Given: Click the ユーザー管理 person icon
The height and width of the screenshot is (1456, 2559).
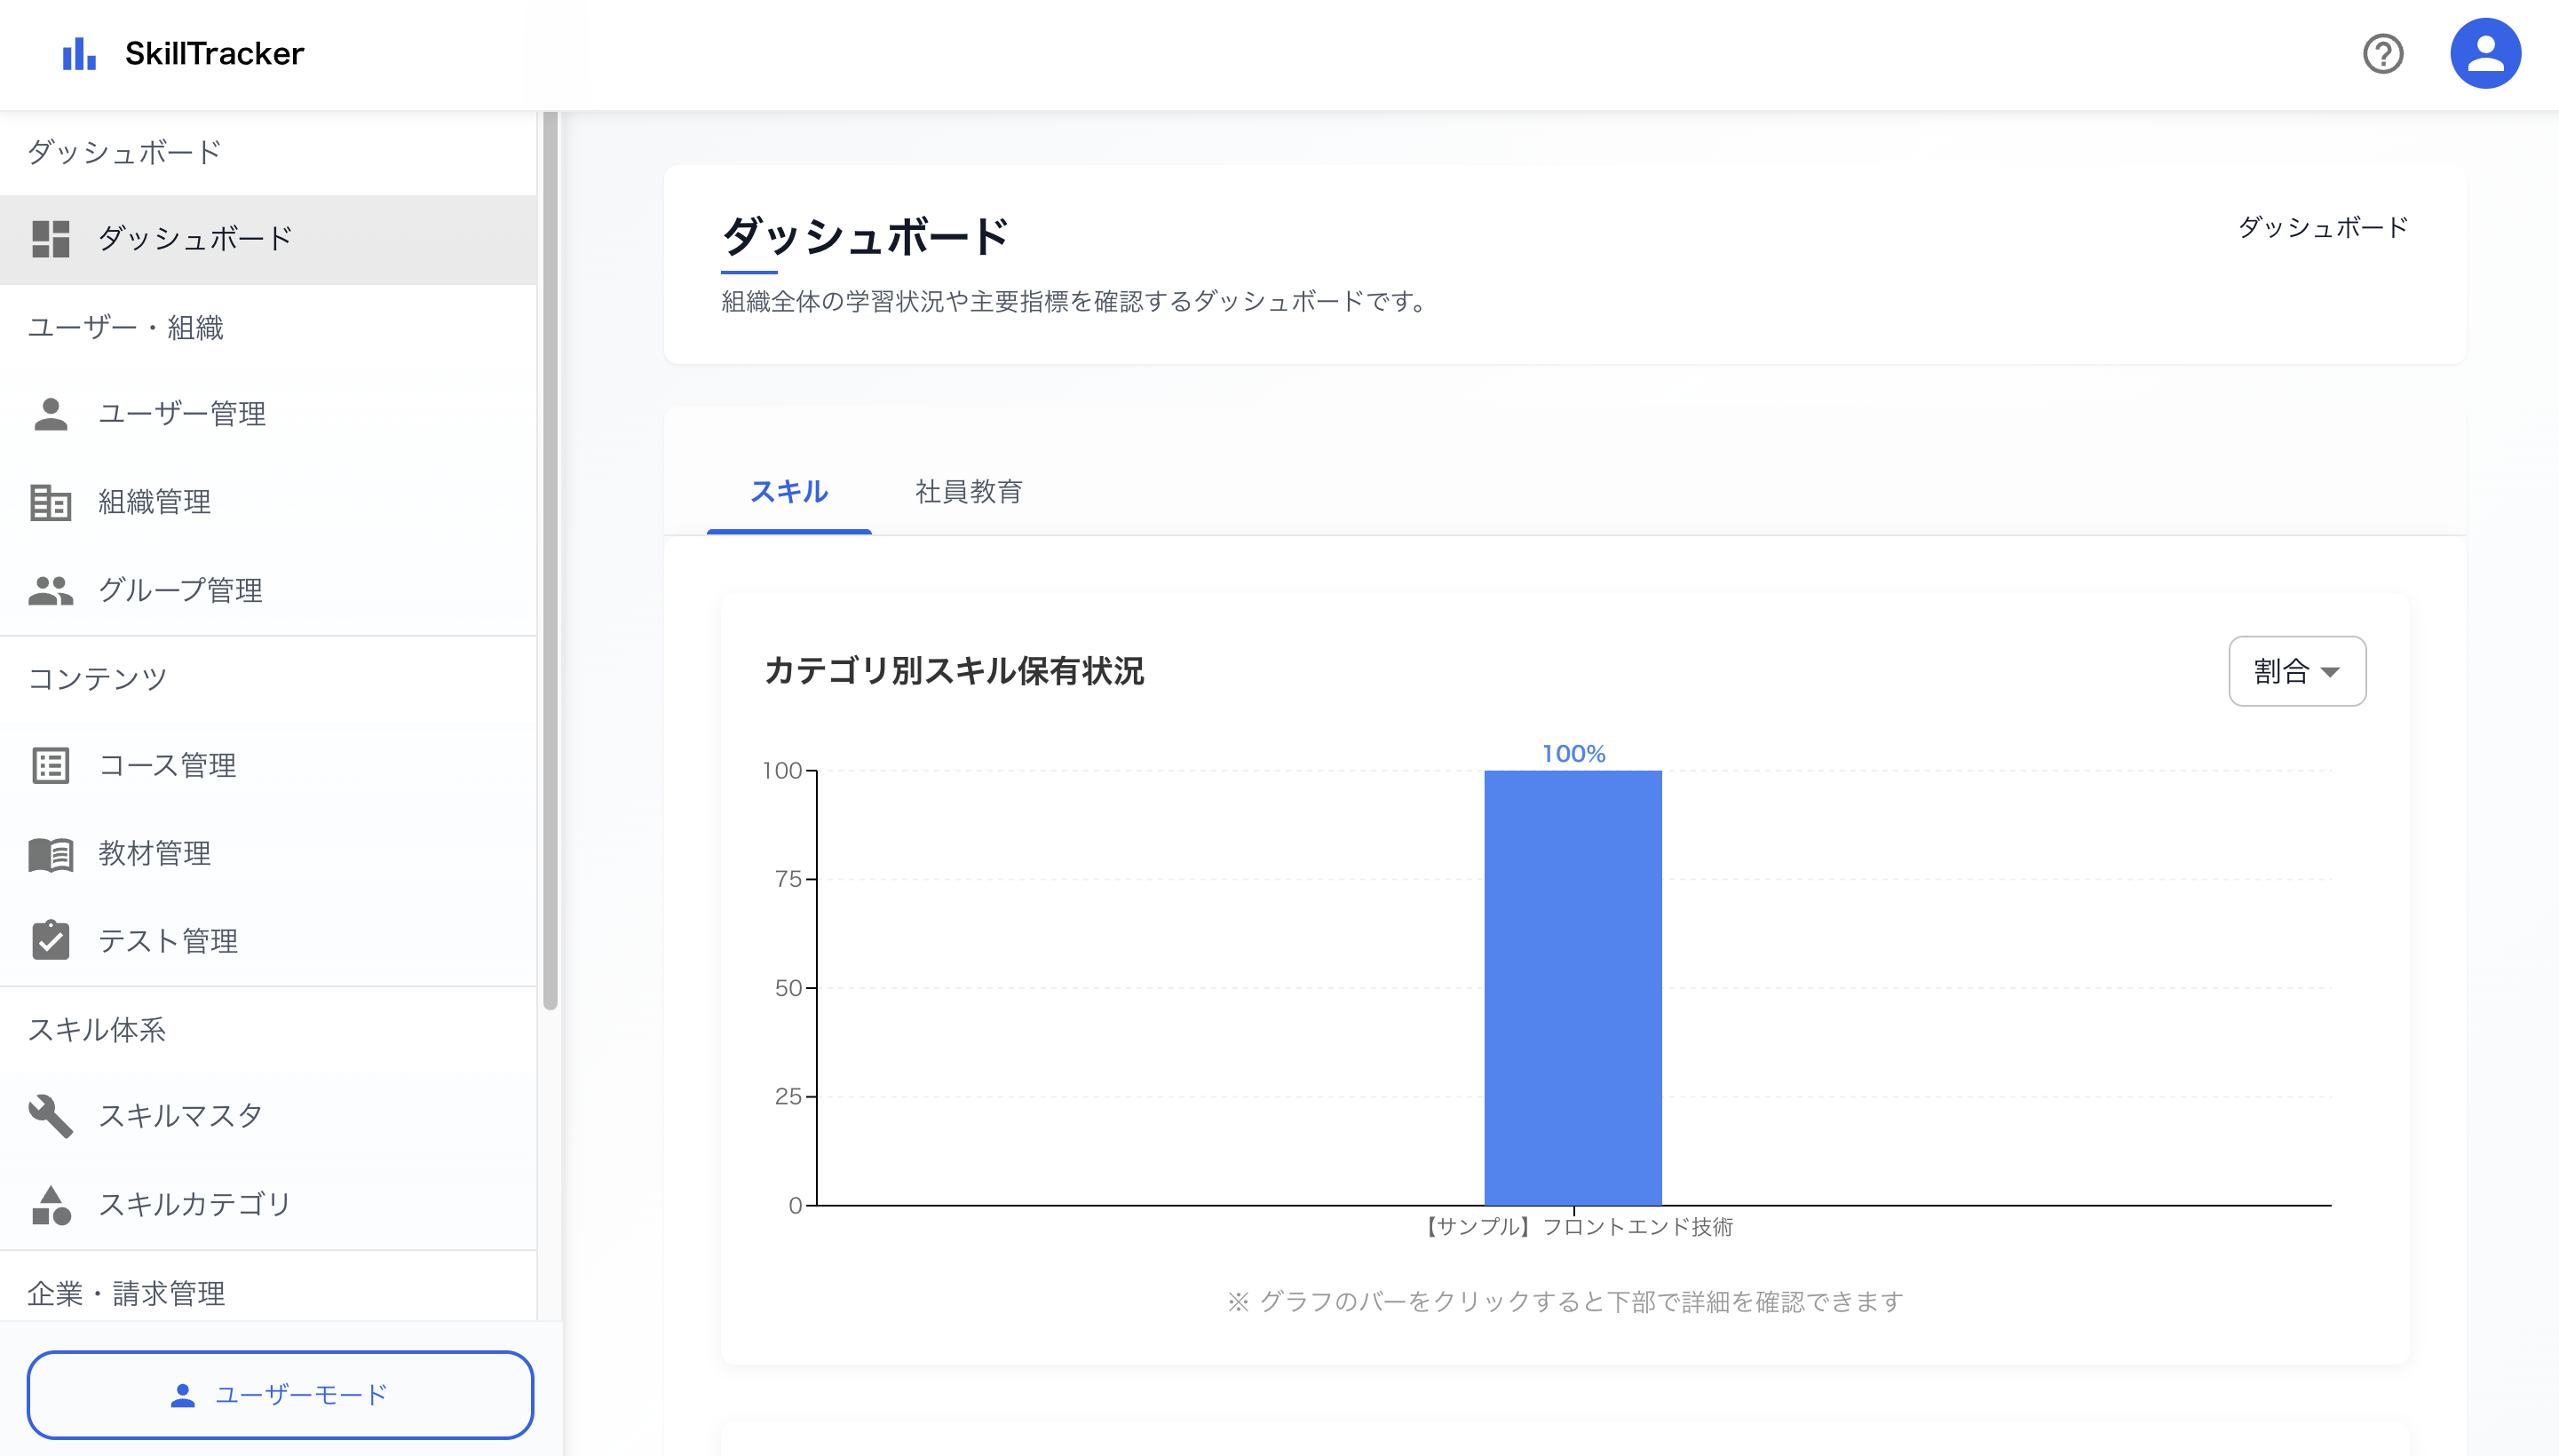Looking at the screenshot, I should (x=50, y=414).
